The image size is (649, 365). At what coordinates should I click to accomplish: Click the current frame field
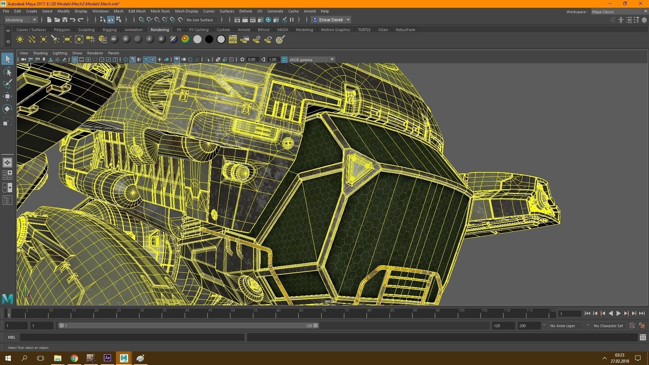(x=570, y=314)
